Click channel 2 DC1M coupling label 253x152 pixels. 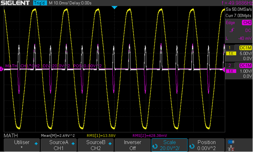[x=245, y=65]
